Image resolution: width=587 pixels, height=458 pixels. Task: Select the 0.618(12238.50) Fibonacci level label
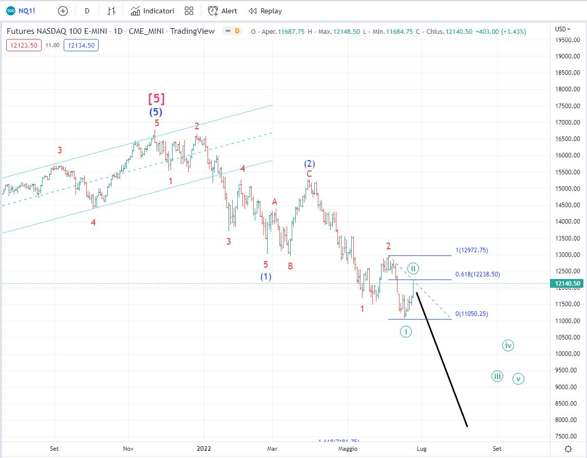478,274
